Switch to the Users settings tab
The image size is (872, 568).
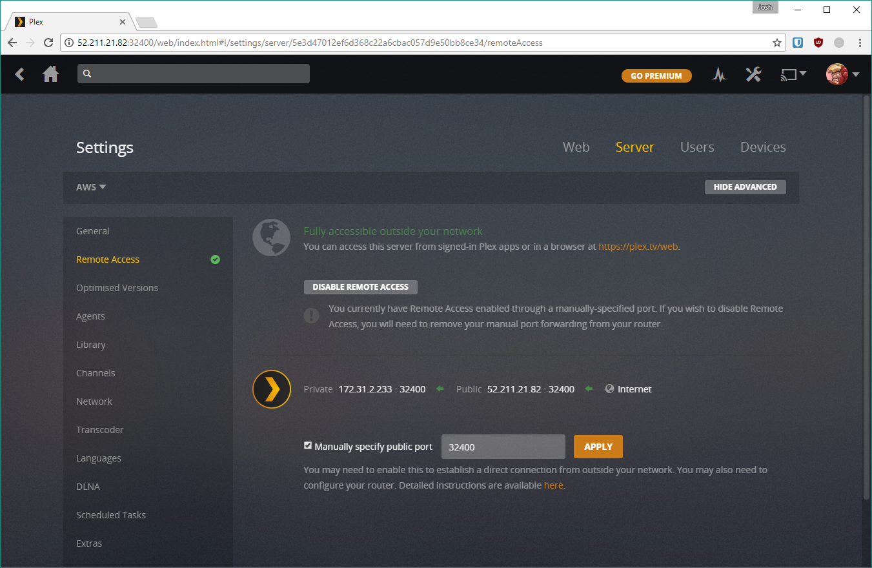[x=697, y=147]
